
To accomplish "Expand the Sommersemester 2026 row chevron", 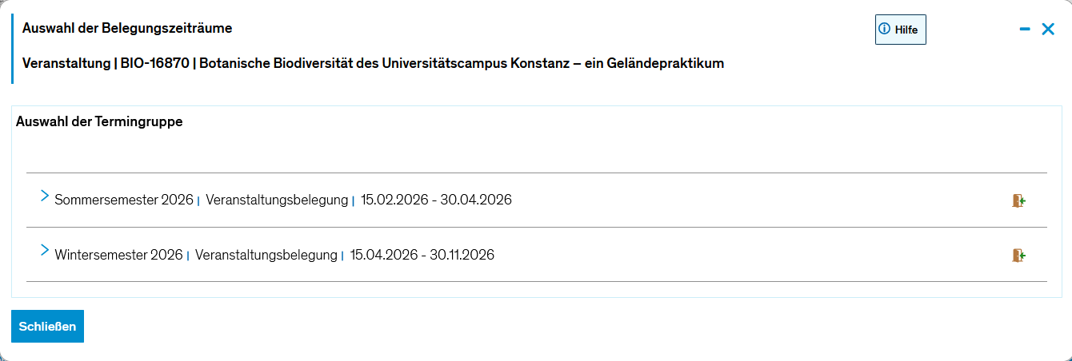I will 45,196.
